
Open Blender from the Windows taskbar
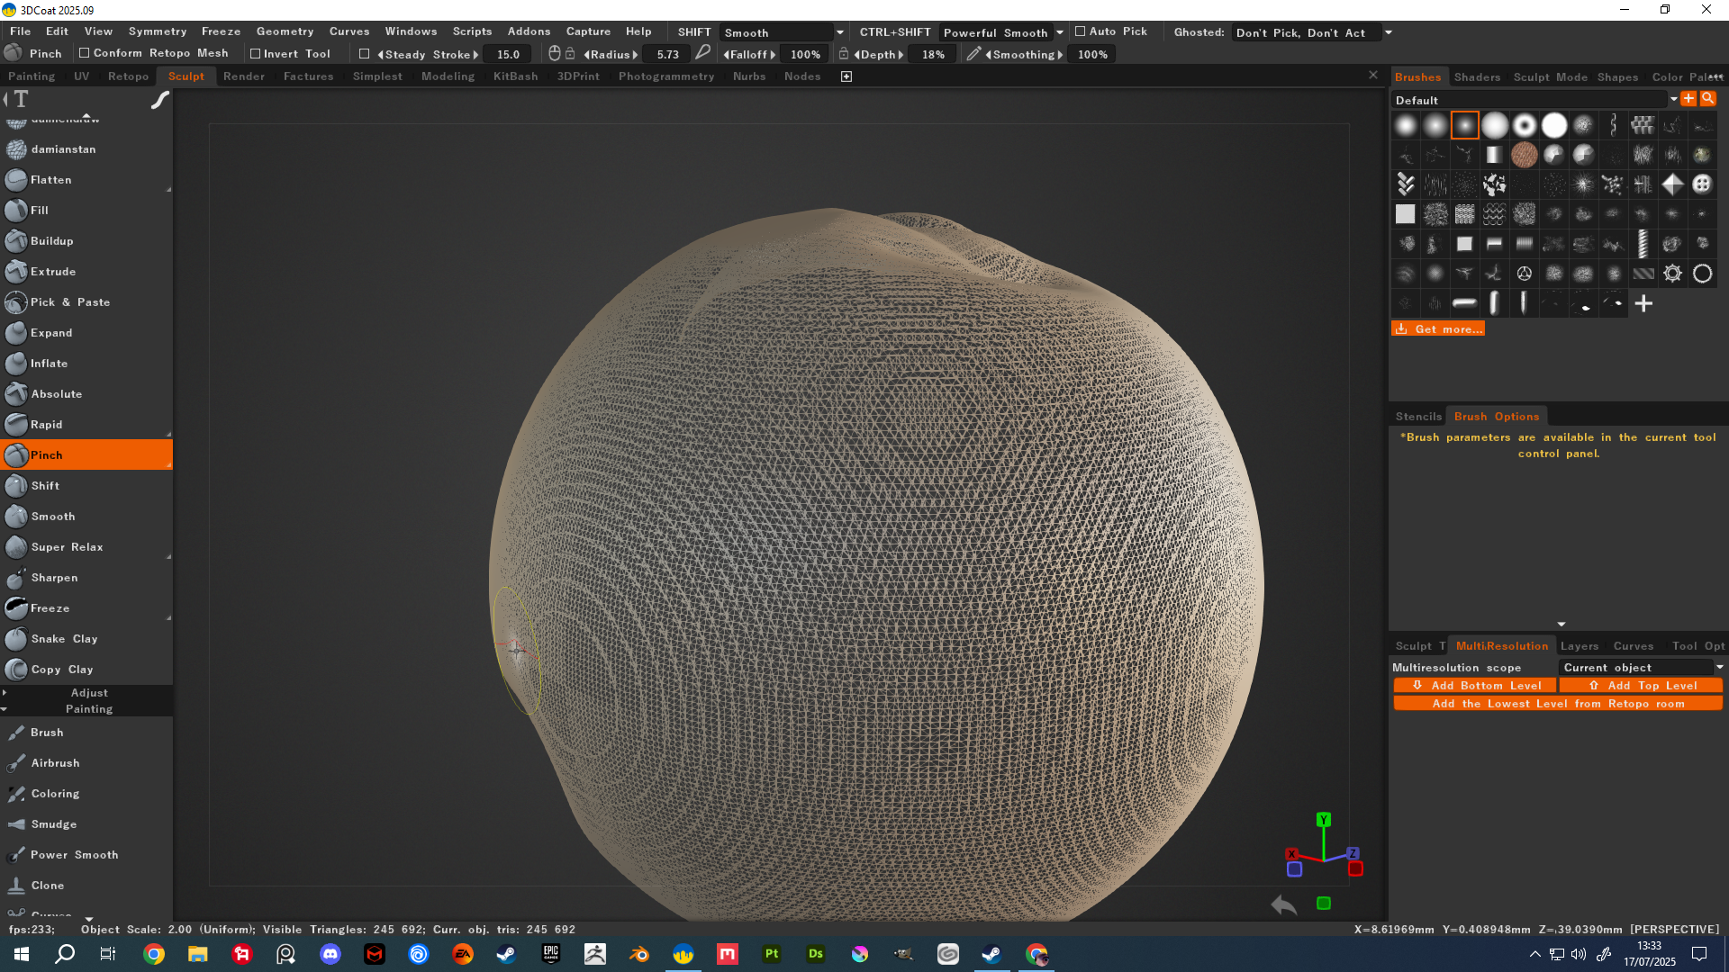639,954
